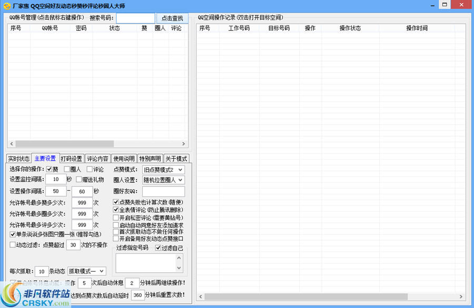The width and height of the screenshot is (474, 308).
Task: Switch to the 关于模式 tab
Action: point(176,158)
